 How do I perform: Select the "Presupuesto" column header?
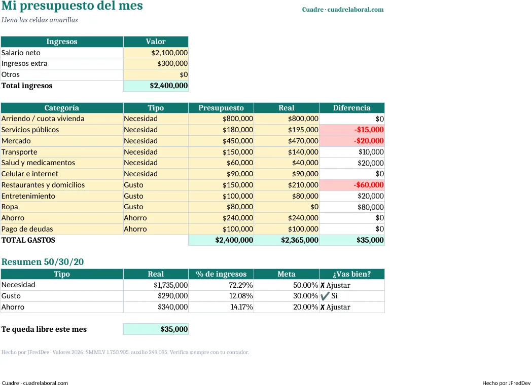pos(221,108)
